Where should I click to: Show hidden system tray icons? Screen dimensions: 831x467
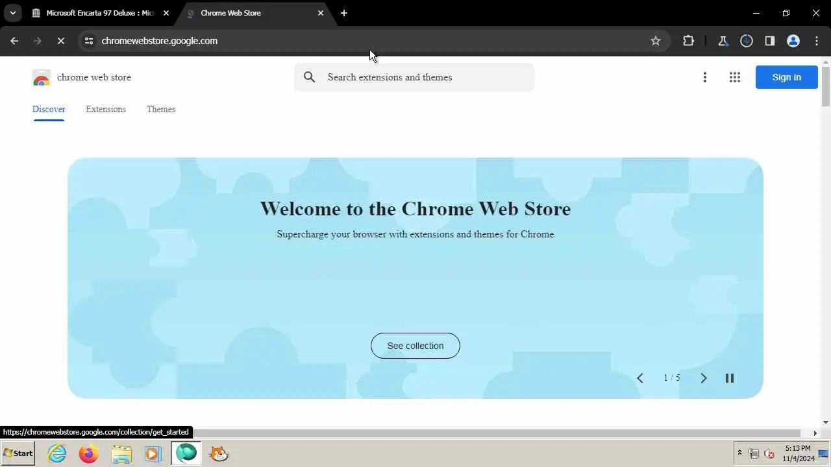pos(739,453)
